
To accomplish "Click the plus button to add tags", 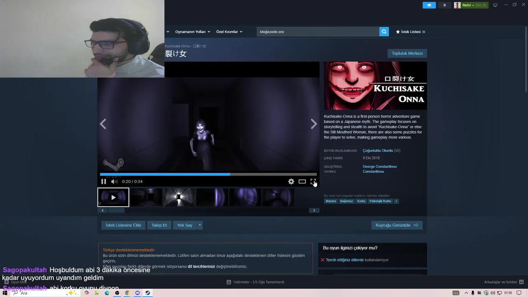I will click(x=396, y=201).
